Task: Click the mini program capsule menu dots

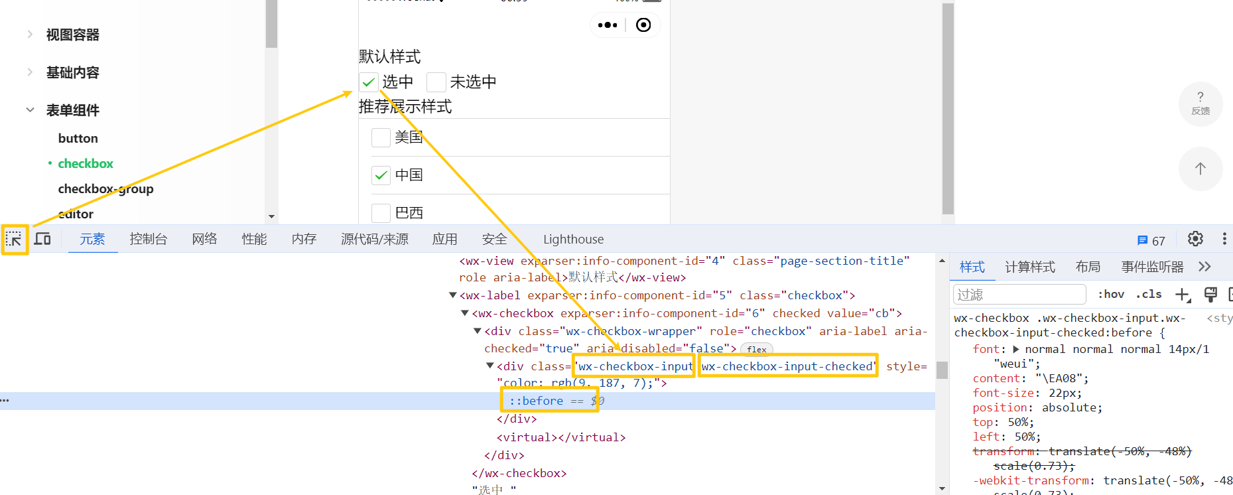Action: 607,25
